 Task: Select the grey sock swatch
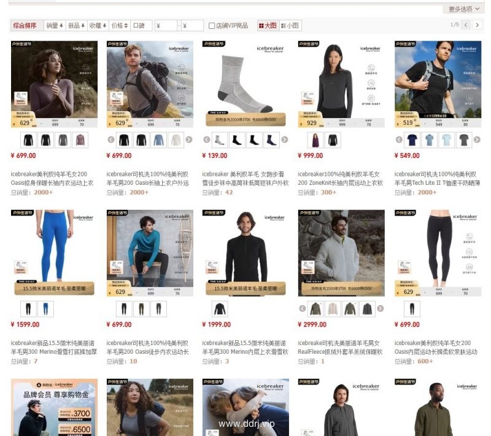point(220,140)
